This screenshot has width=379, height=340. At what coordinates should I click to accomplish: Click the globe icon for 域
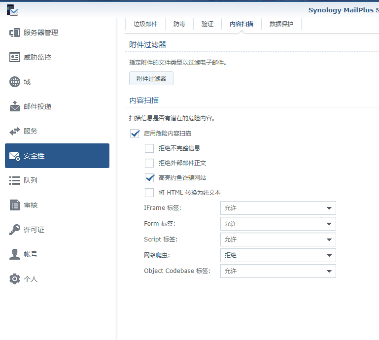pos(15,82)
